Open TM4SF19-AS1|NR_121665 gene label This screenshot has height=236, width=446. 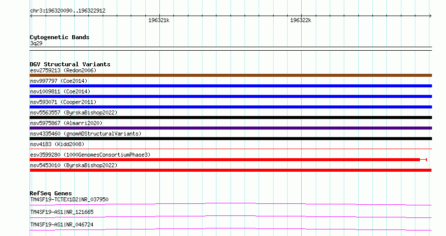62,212
